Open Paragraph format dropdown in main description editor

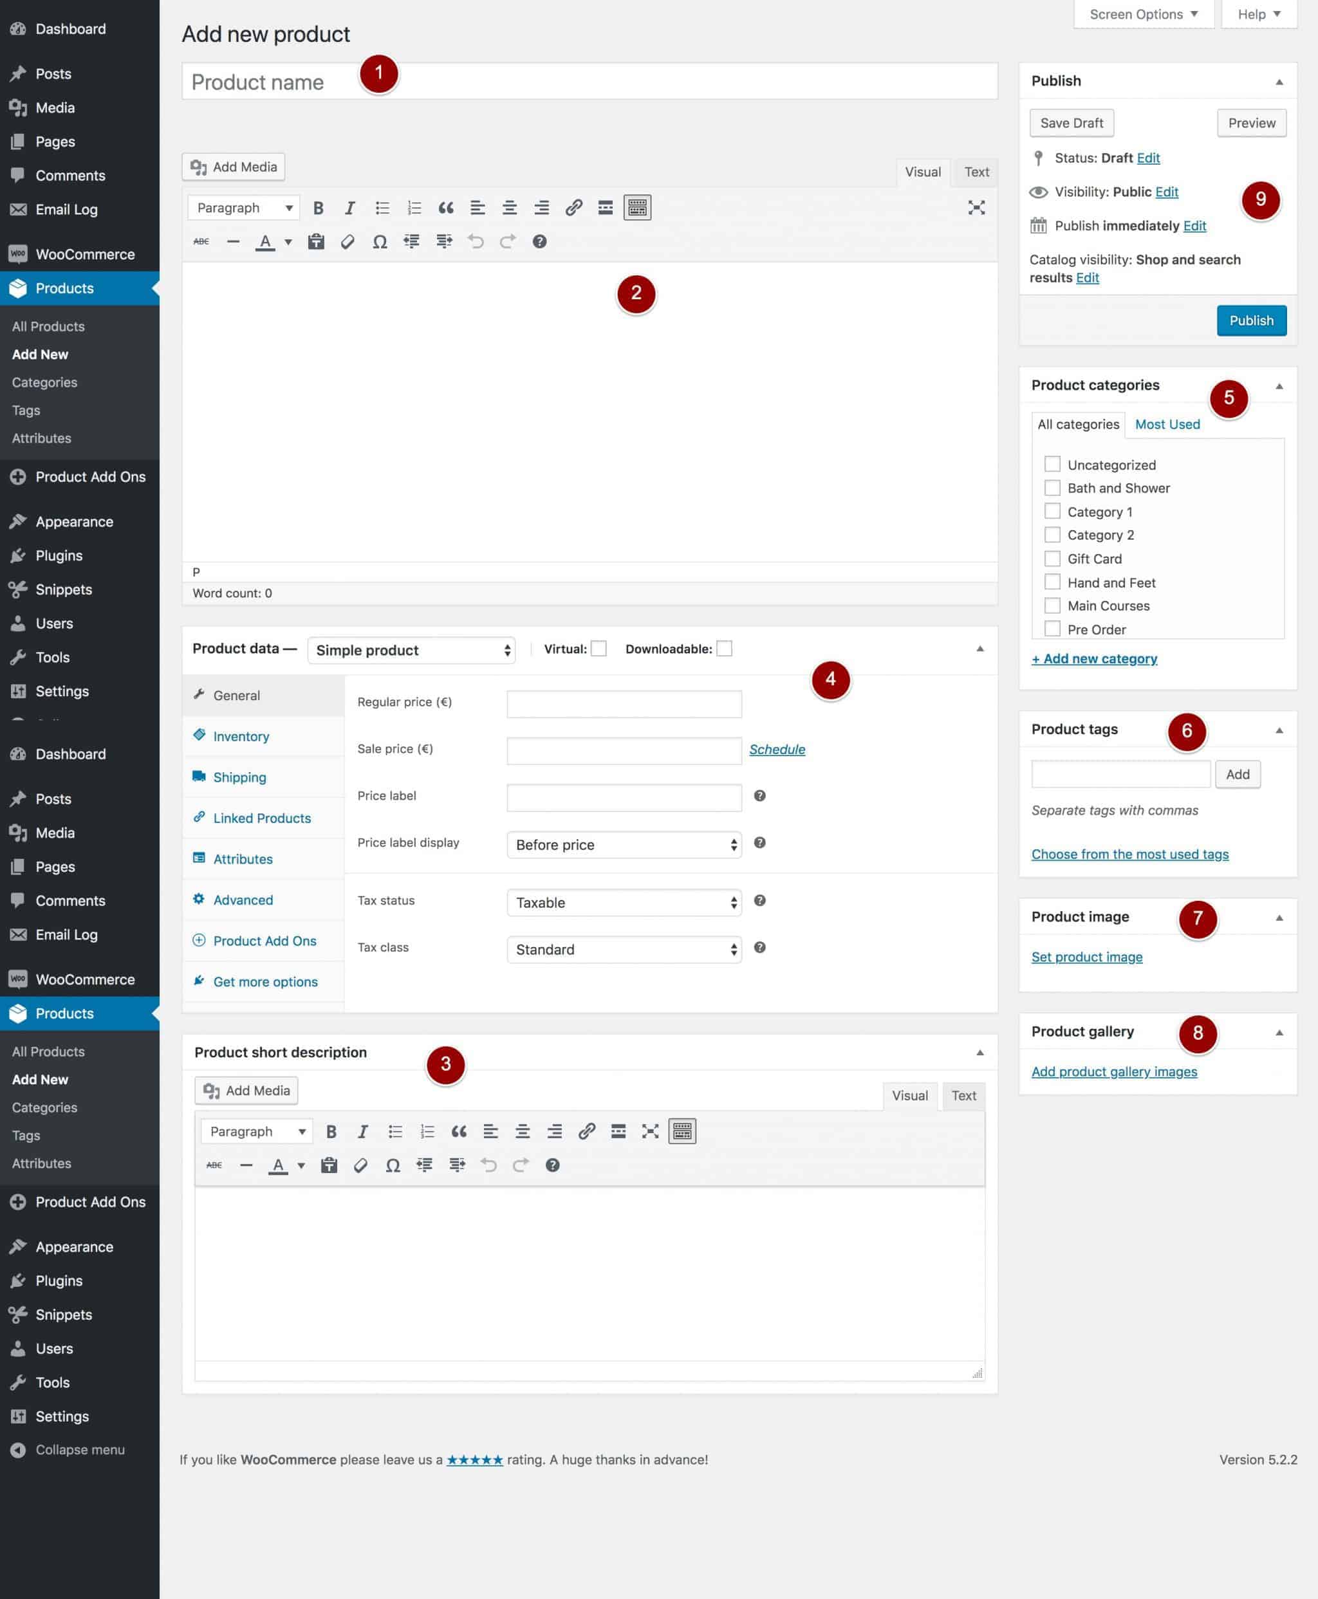(244, 207)
